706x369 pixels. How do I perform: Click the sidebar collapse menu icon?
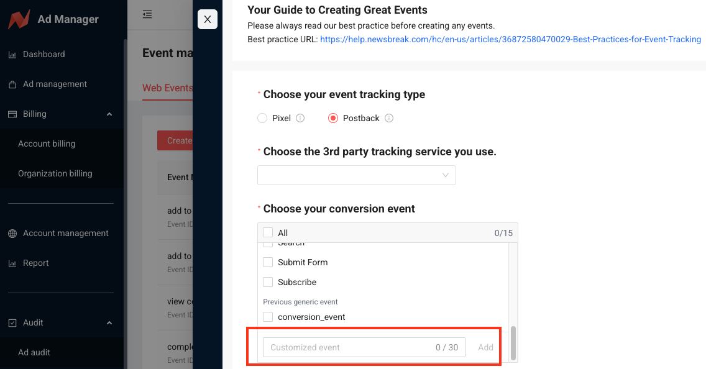click(147, 14)
